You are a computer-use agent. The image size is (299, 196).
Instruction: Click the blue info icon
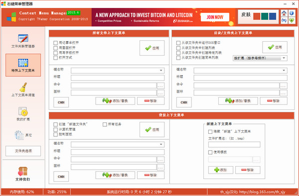point(292,13)
